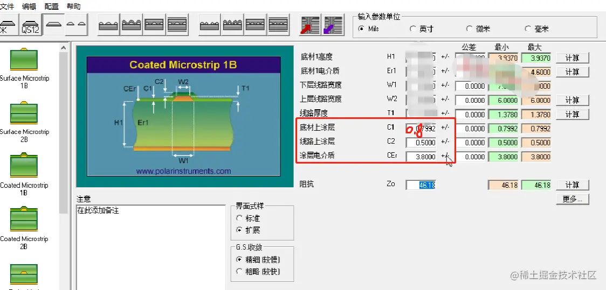This screenshot has height=290, width=606.
Task: Choose the dual-trace coated coplanar icon
Action: tap(233, 25)
